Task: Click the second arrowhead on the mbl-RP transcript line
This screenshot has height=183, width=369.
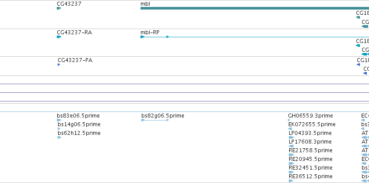Action: coord(167,37)
